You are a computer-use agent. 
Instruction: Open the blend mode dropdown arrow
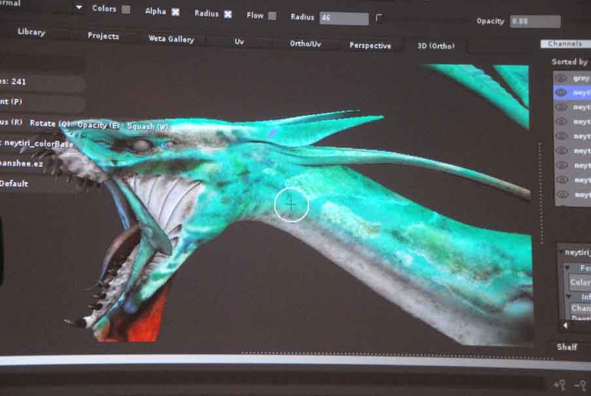79,7
